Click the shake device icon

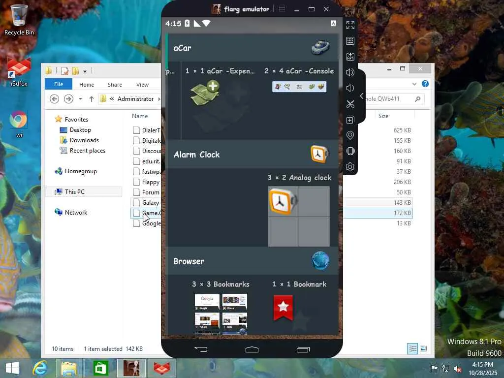350,151
